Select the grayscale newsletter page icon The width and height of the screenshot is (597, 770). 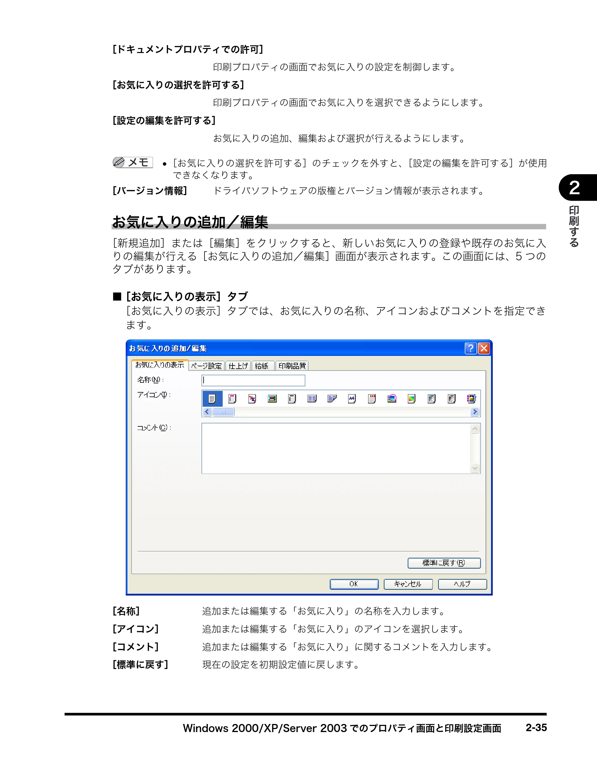pos(452,399)
